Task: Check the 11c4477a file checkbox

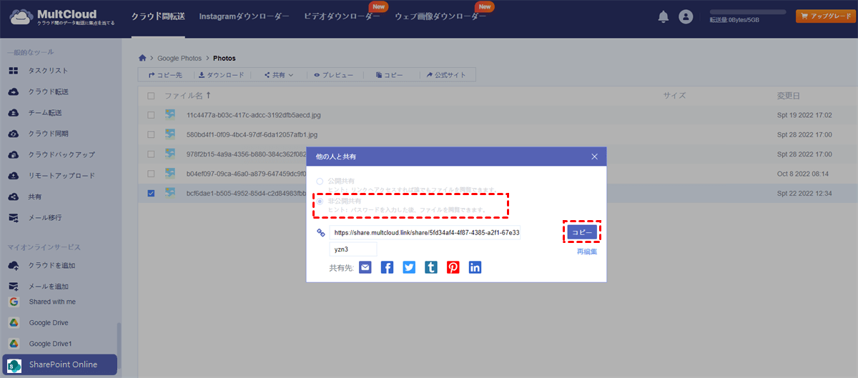Action: [151, 114]
